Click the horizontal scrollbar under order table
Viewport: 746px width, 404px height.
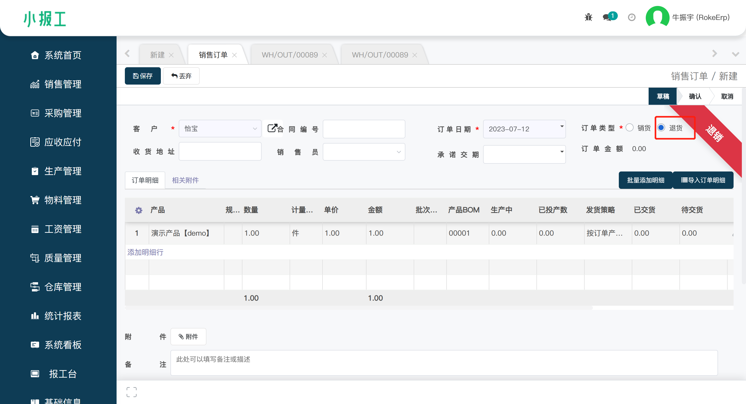(x=359, y=308)
